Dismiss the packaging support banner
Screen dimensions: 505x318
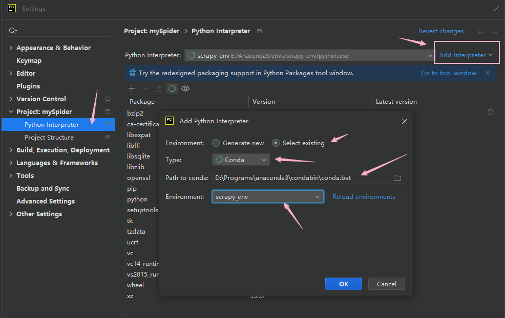[x=488, y=73]
